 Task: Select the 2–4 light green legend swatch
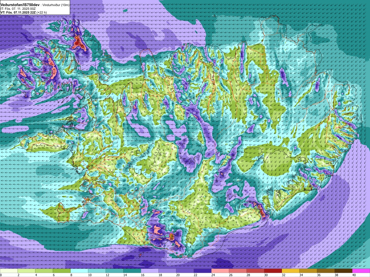pos(26,271)
